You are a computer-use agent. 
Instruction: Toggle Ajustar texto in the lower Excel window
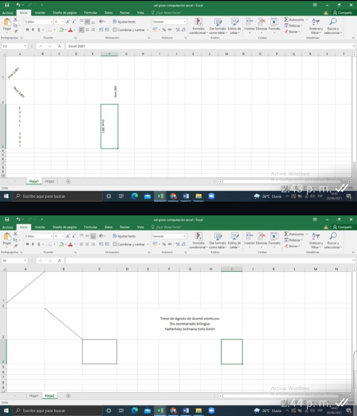point(124,236)
